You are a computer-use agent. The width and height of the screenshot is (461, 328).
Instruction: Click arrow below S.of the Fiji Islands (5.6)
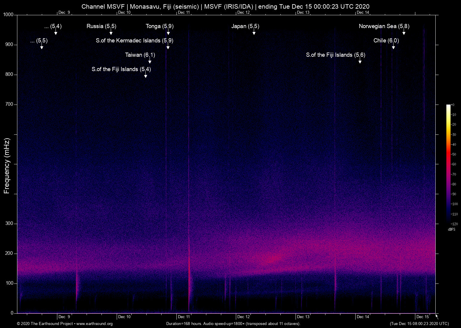tap(360, 61)
